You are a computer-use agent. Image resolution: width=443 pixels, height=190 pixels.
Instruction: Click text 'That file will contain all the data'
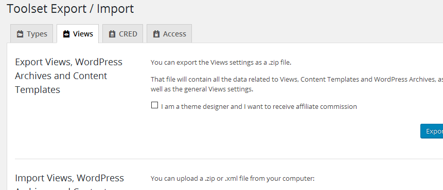297,84
